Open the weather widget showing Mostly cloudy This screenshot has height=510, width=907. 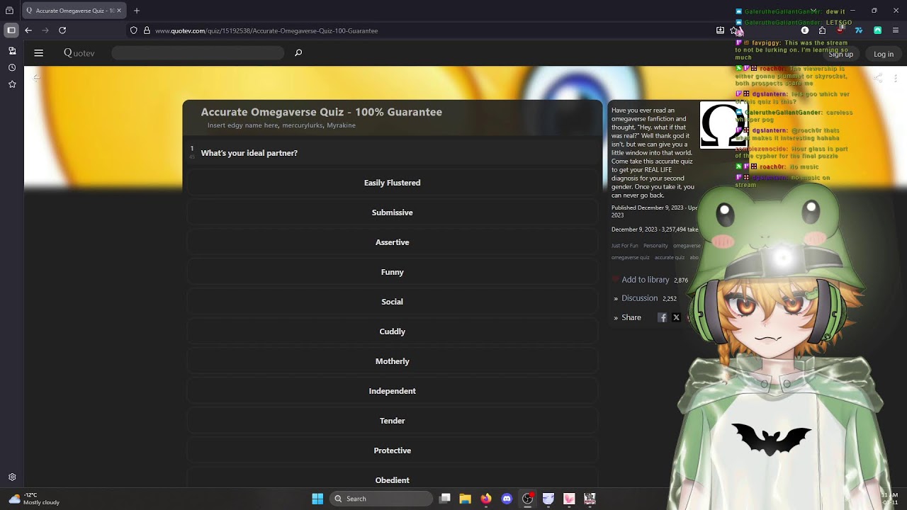pos(34,499)
